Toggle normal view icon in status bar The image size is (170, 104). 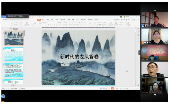pyautogui.click(x=104, y=88)
